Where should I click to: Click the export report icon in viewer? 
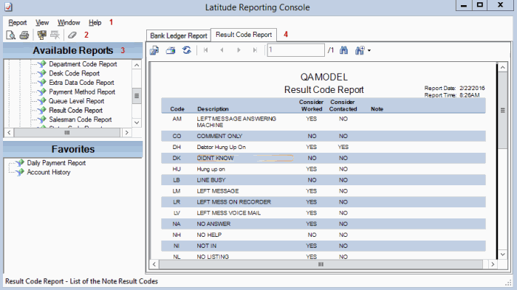154,50
